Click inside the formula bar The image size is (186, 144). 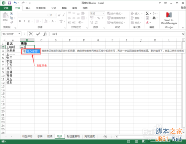[115, 34]
